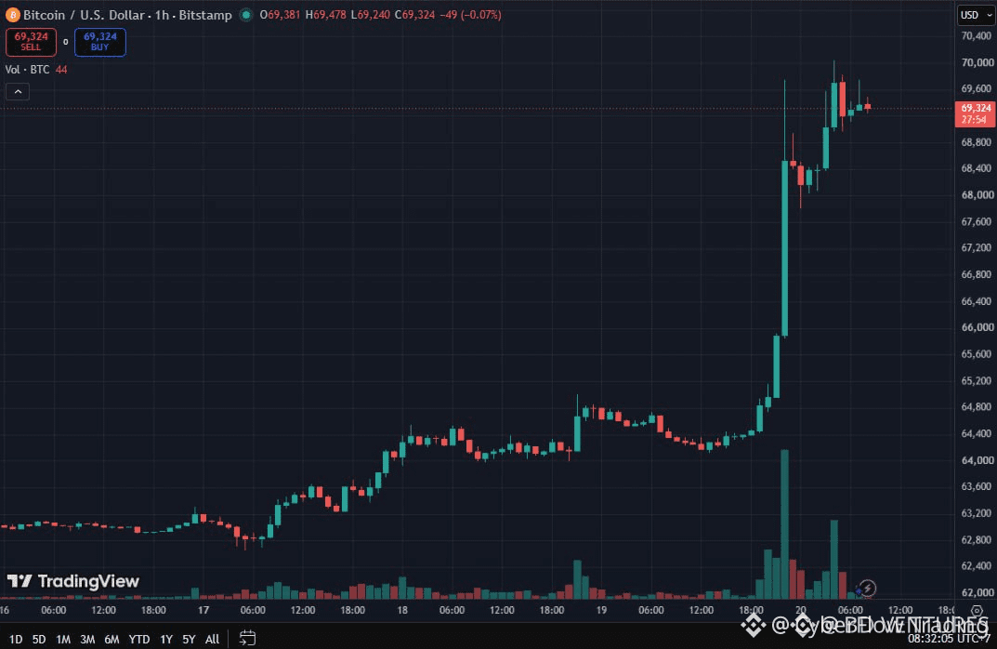Image resolution: width=997 pixels, height=649 pixels.
Task: Click the 64,000 price axis label
Action: pyautogui.click(x=977, y=460)
